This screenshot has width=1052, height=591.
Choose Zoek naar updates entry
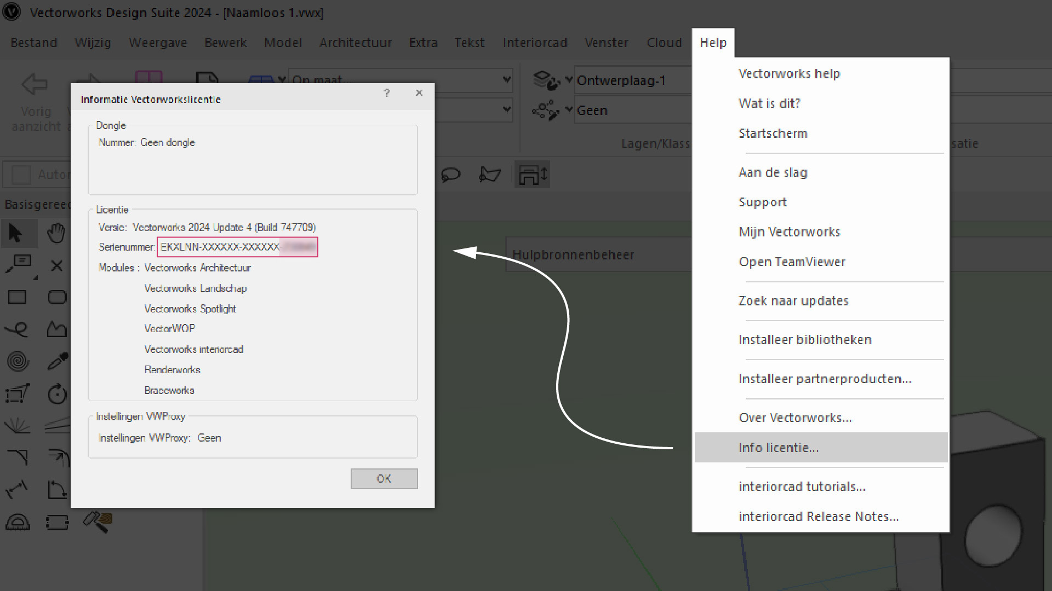tap(821, 301)
